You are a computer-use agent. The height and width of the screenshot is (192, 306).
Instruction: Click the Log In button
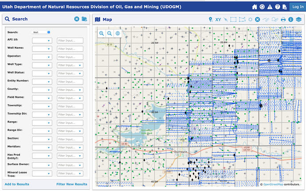(x=296, y=7)
